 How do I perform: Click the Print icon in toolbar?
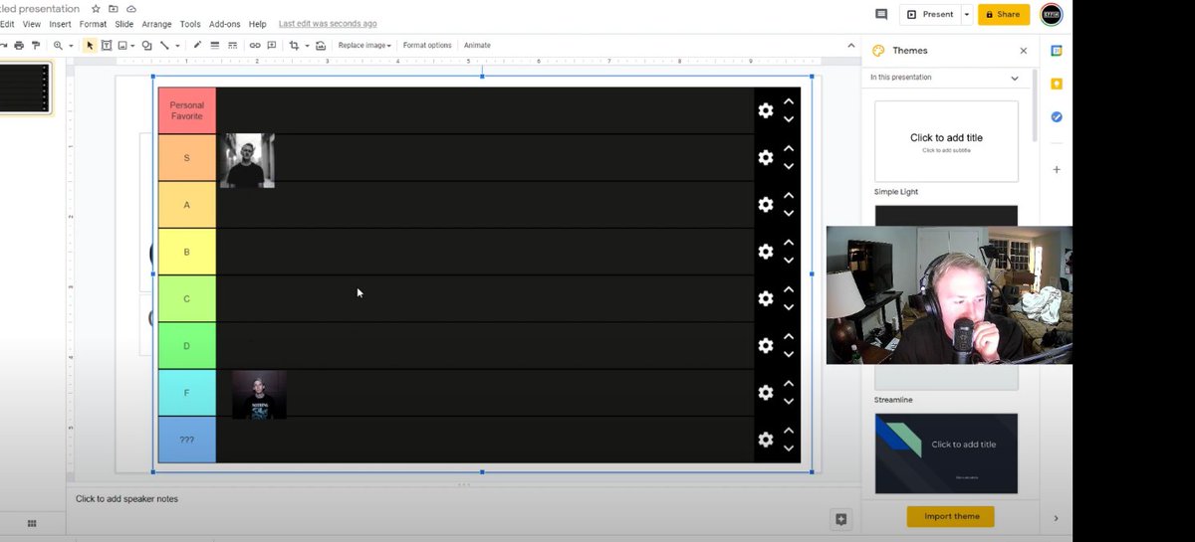click(x=19, y=45)
